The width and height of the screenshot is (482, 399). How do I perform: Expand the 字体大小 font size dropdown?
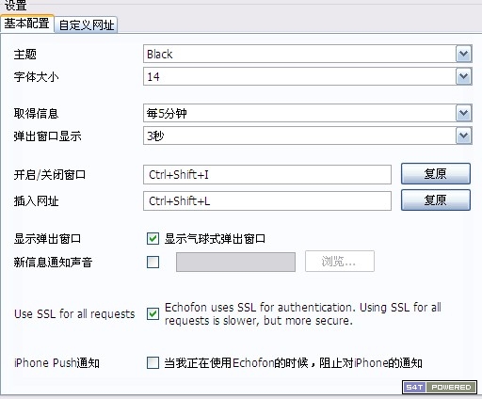click(463, 76)
